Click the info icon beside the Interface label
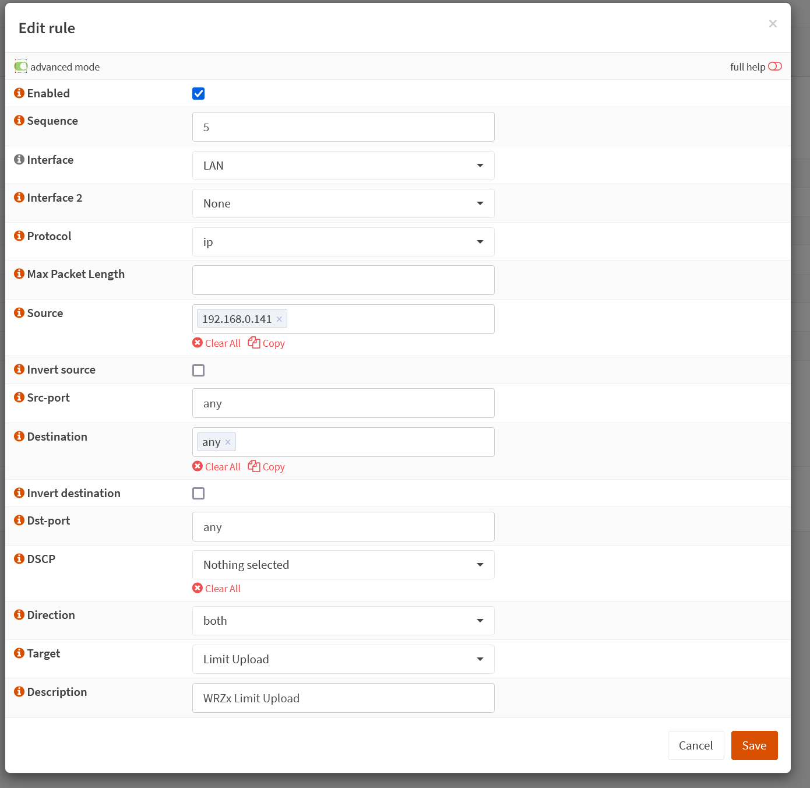Image resolution: width=810 pixels, height=788 pixels. 19,160
